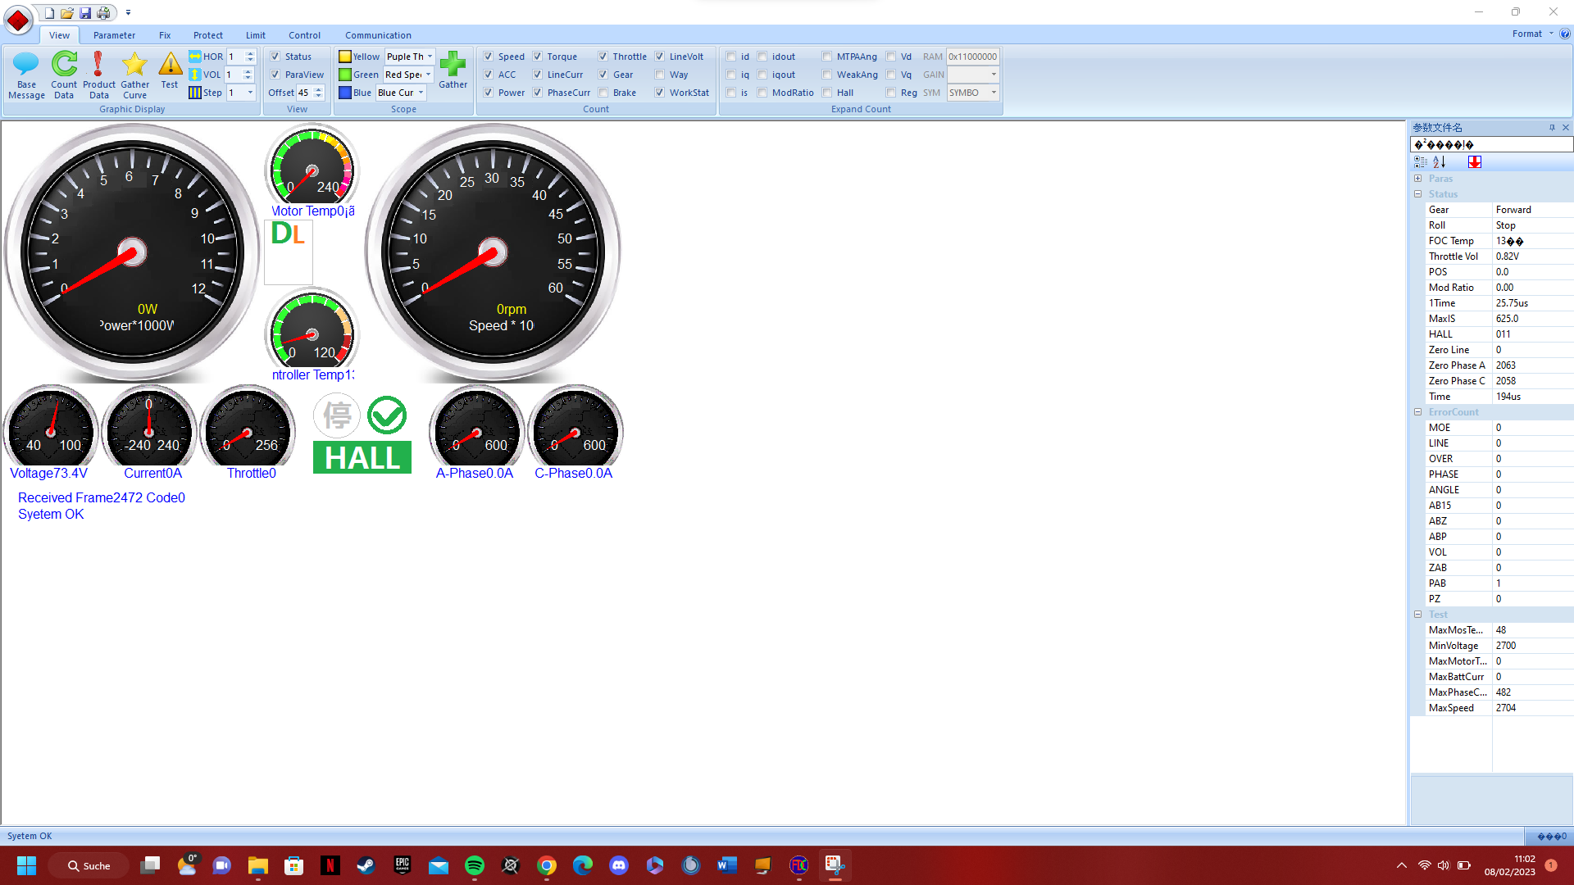Image resolution: width=1574 pixels, height=885 pixels.
Task: Switch to the Parameter tab
Action: tap(114, 35)
